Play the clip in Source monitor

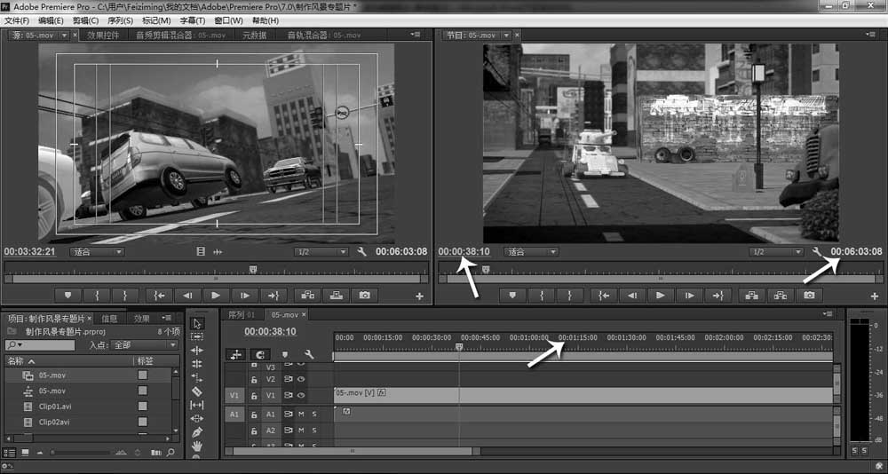[216, 295]
